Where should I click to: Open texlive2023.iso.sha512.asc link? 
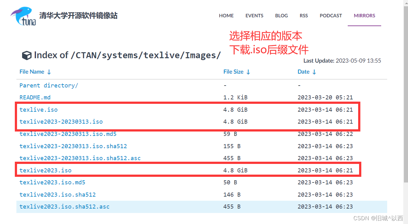tap(64, 206)
